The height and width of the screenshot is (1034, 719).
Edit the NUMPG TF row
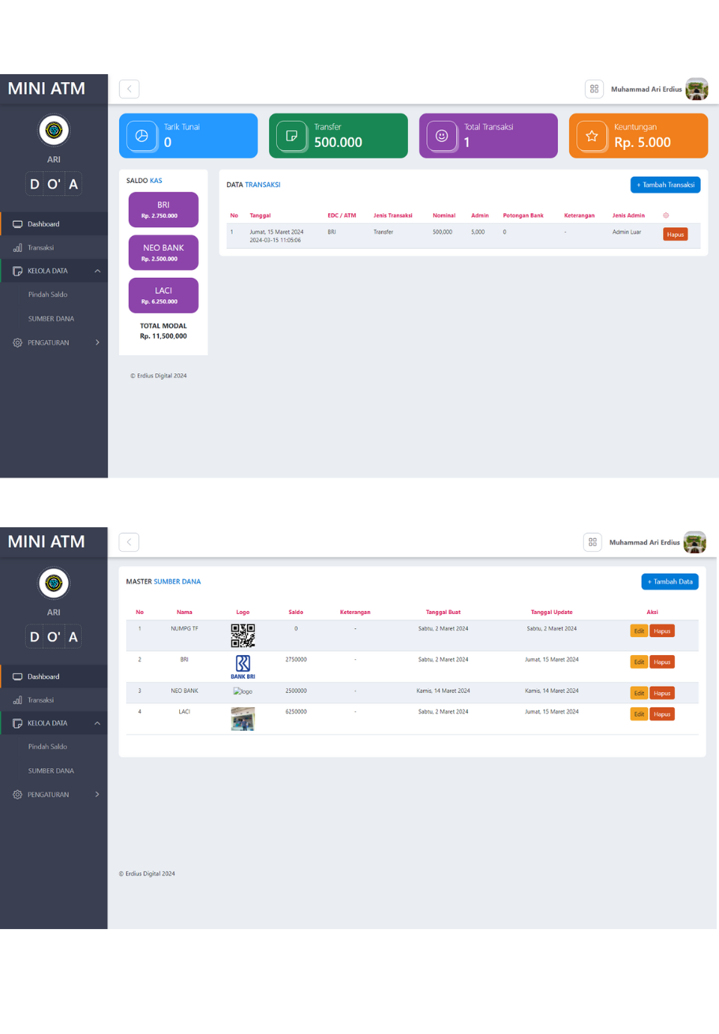click(x=638, y=631)
